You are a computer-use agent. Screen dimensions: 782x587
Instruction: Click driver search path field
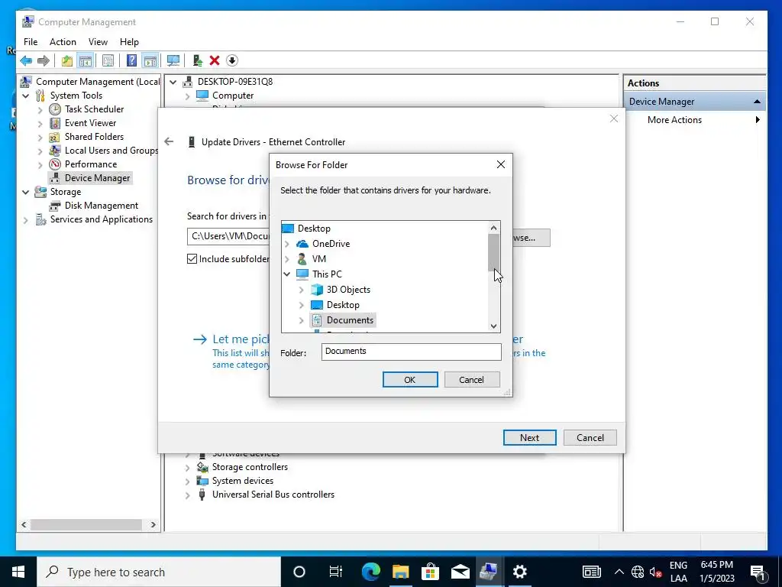[228, 236]
